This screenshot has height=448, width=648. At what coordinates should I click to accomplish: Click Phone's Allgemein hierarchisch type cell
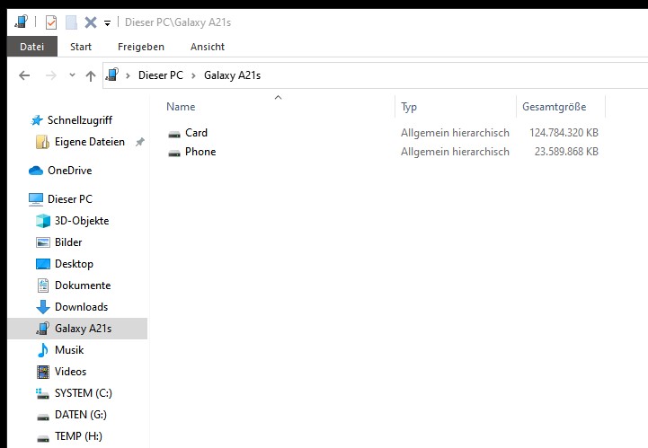(455, 152)
